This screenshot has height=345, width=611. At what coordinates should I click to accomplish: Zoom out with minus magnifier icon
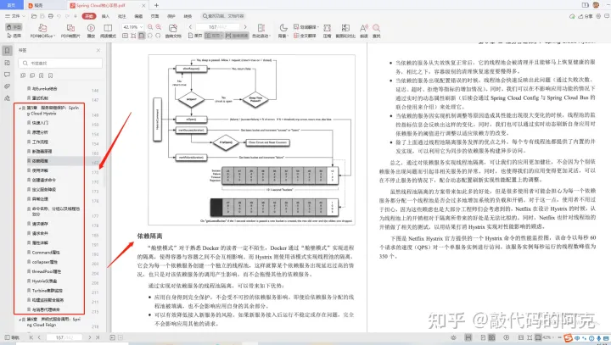click(150, 27)
